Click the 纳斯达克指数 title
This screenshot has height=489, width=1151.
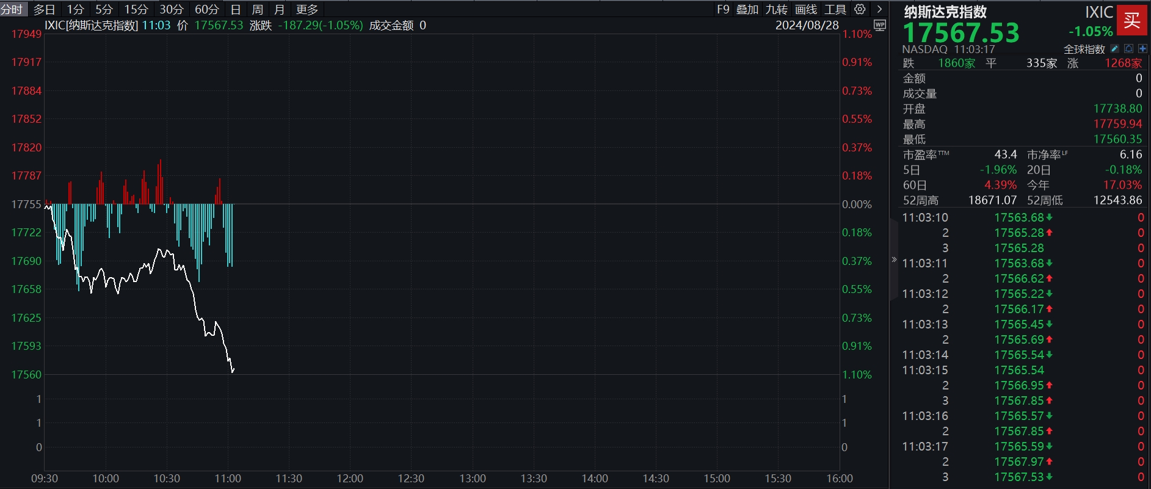(x=945, y=12)
